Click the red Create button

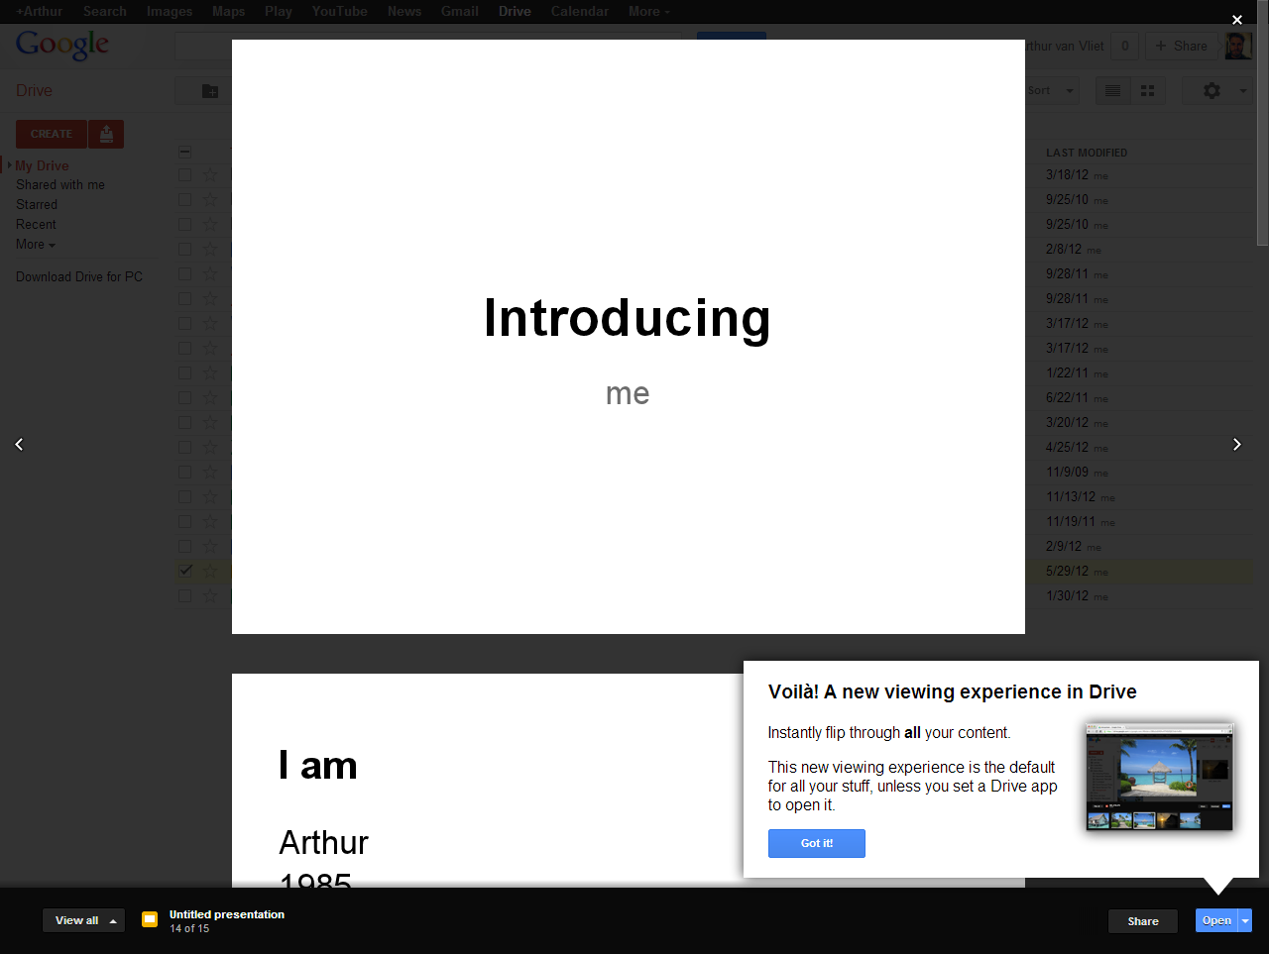pos(52,134)
